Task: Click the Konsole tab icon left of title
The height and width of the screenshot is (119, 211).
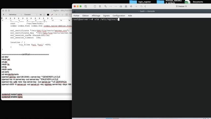Action: [x=74, y=11]
